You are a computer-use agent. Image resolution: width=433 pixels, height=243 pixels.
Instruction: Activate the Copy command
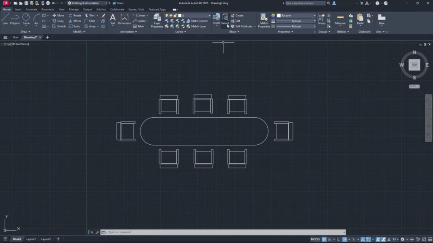tap(58, 21)
